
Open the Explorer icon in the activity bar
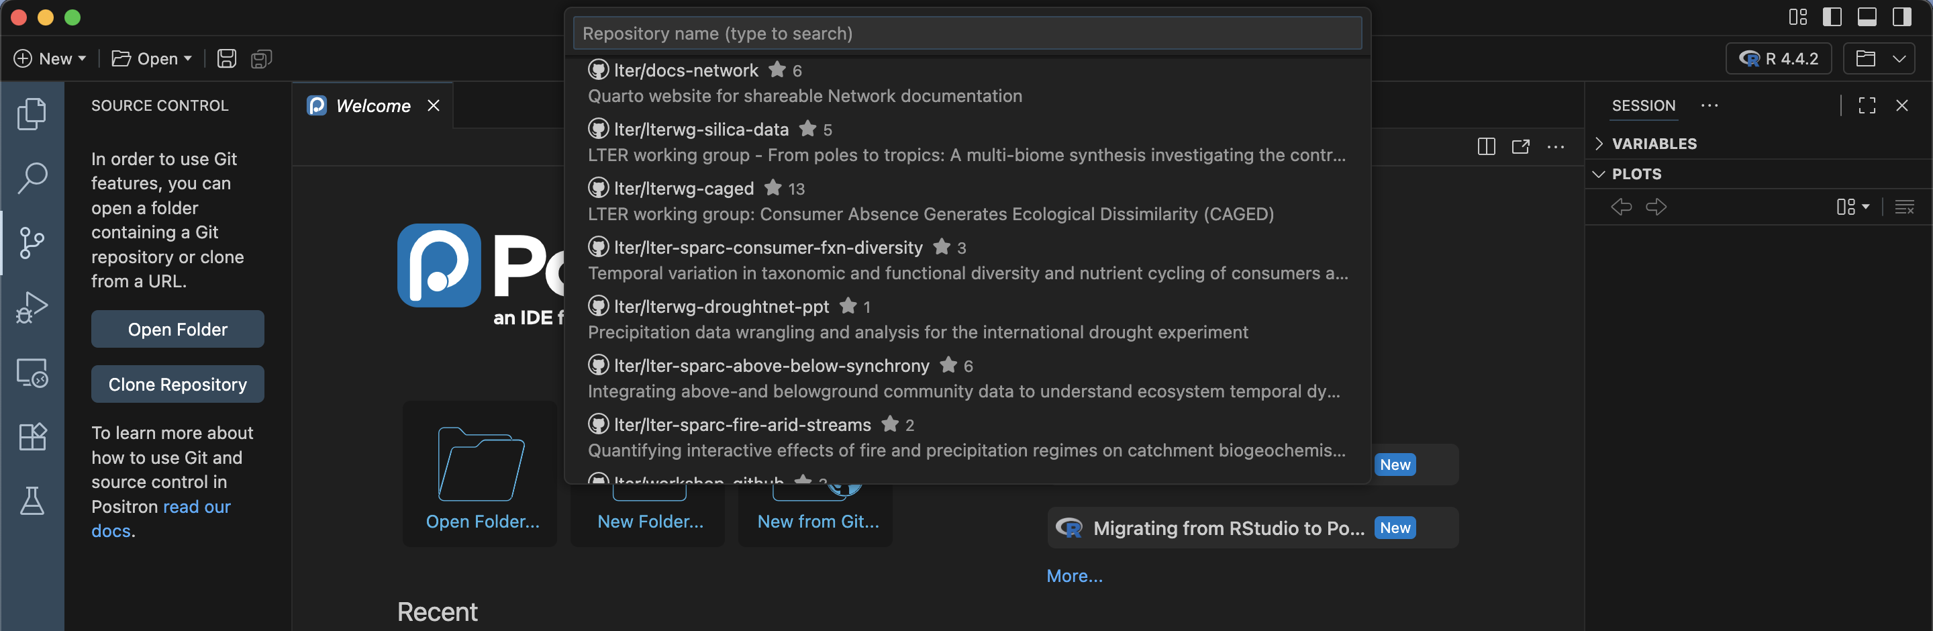pyautogui.click(x=32, y=113)
